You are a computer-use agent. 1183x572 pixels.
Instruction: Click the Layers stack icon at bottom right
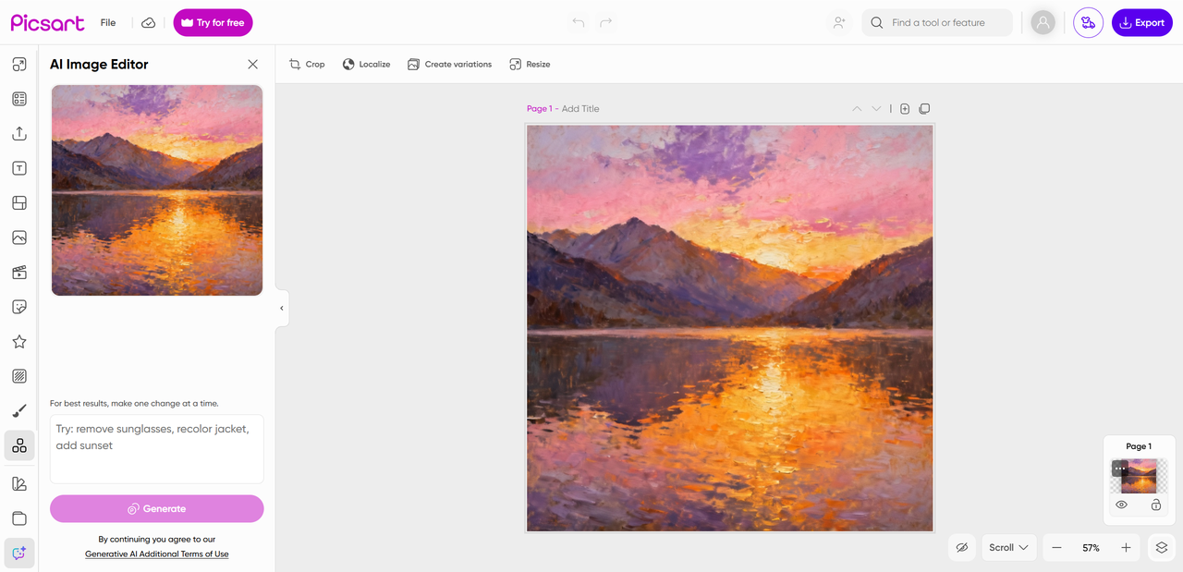(x=1162, y=548)
